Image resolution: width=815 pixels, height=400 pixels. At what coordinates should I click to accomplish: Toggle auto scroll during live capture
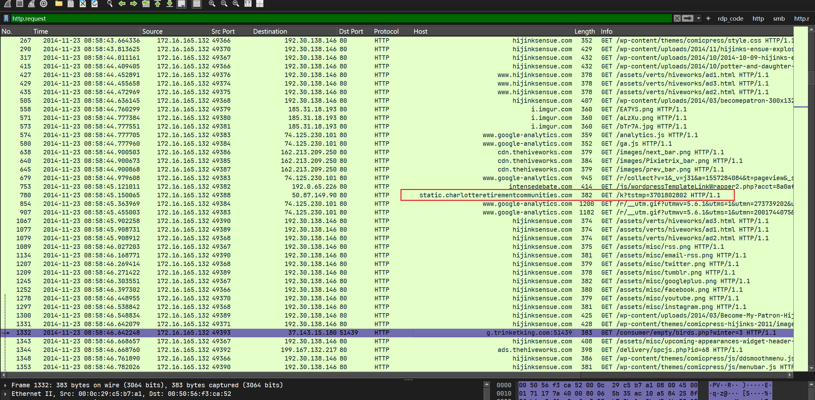pyautogui.click(x=181, y=4)
